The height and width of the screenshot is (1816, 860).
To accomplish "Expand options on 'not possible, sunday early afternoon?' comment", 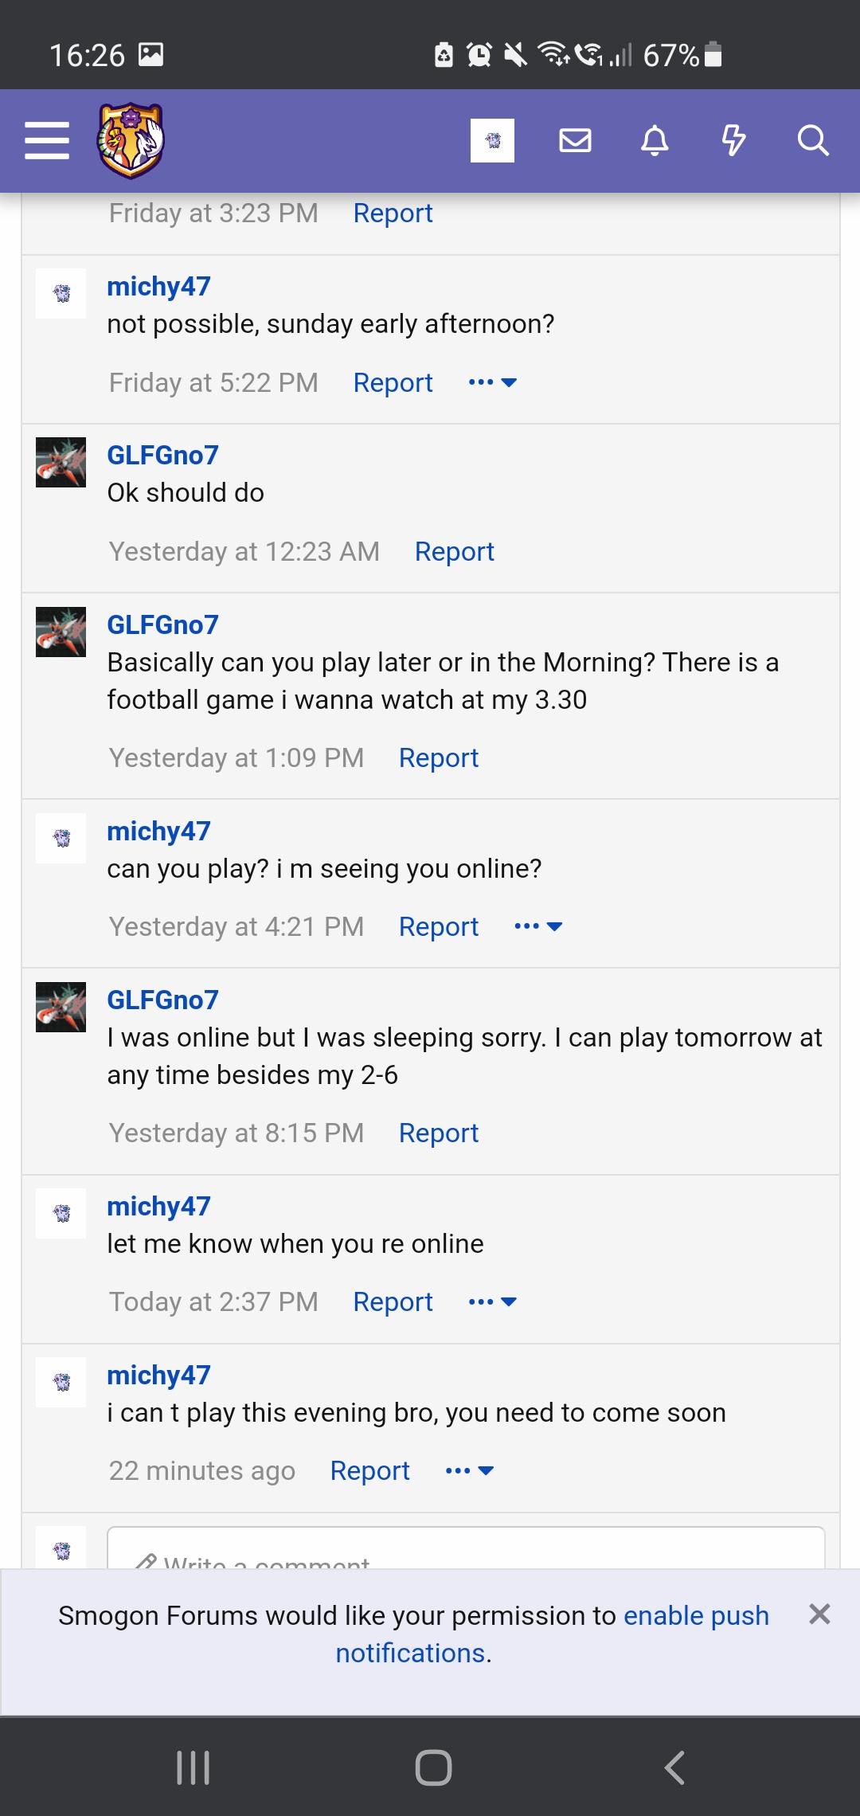I will coord(493,383).
